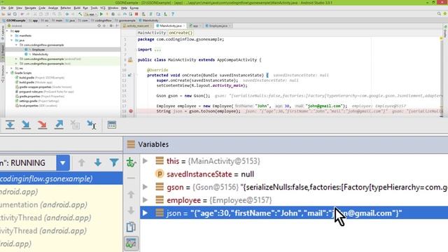Click the Make Project hammer icon
This screenshot has width=448, height=252.
pyautogui.click(x=80, y=14)
